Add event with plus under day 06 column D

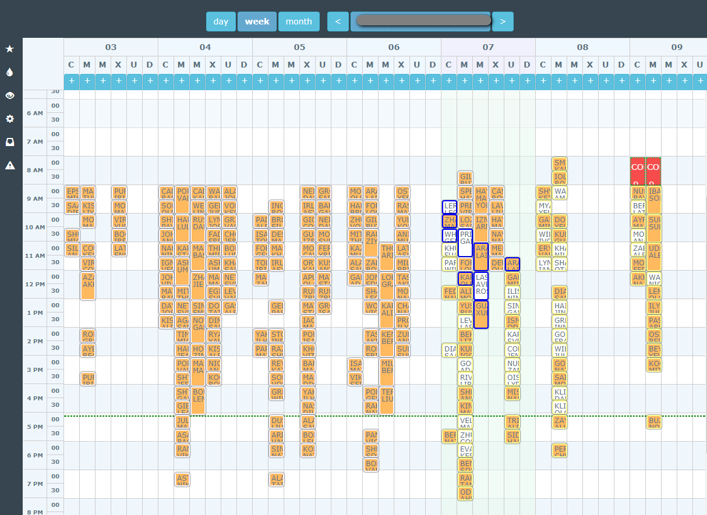point(433,82)
